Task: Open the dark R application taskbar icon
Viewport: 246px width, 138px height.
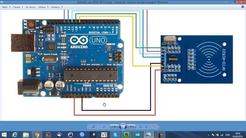Action: (93, 135)
